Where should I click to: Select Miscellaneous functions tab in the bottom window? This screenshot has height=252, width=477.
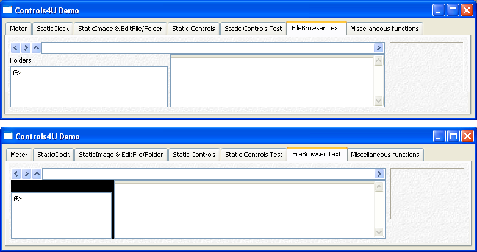pos(385,155)
